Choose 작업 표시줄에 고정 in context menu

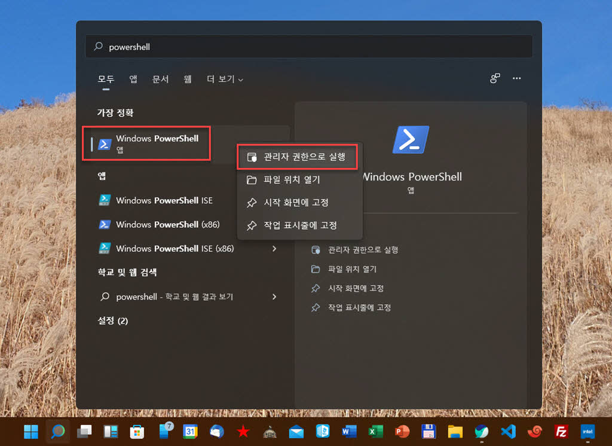point(299,225)
